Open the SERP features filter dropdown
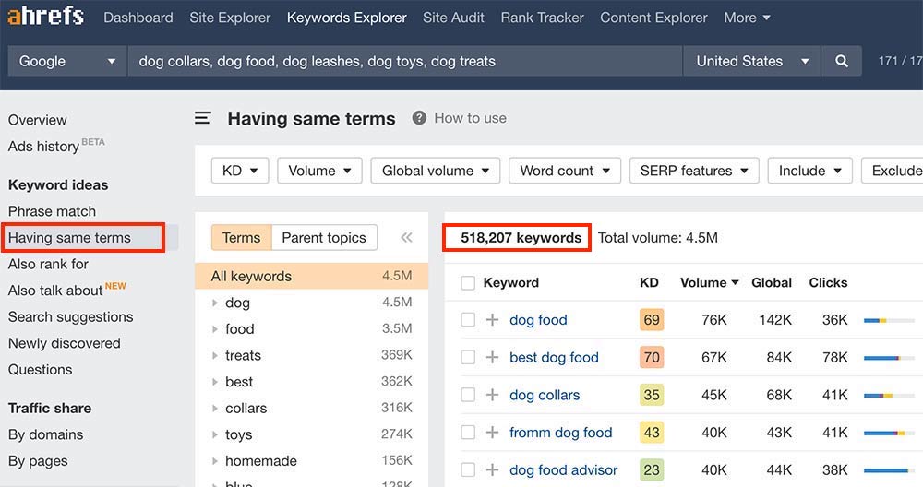Image resolution: width=923 pixels, height=487 pixels. coord(694,171)
